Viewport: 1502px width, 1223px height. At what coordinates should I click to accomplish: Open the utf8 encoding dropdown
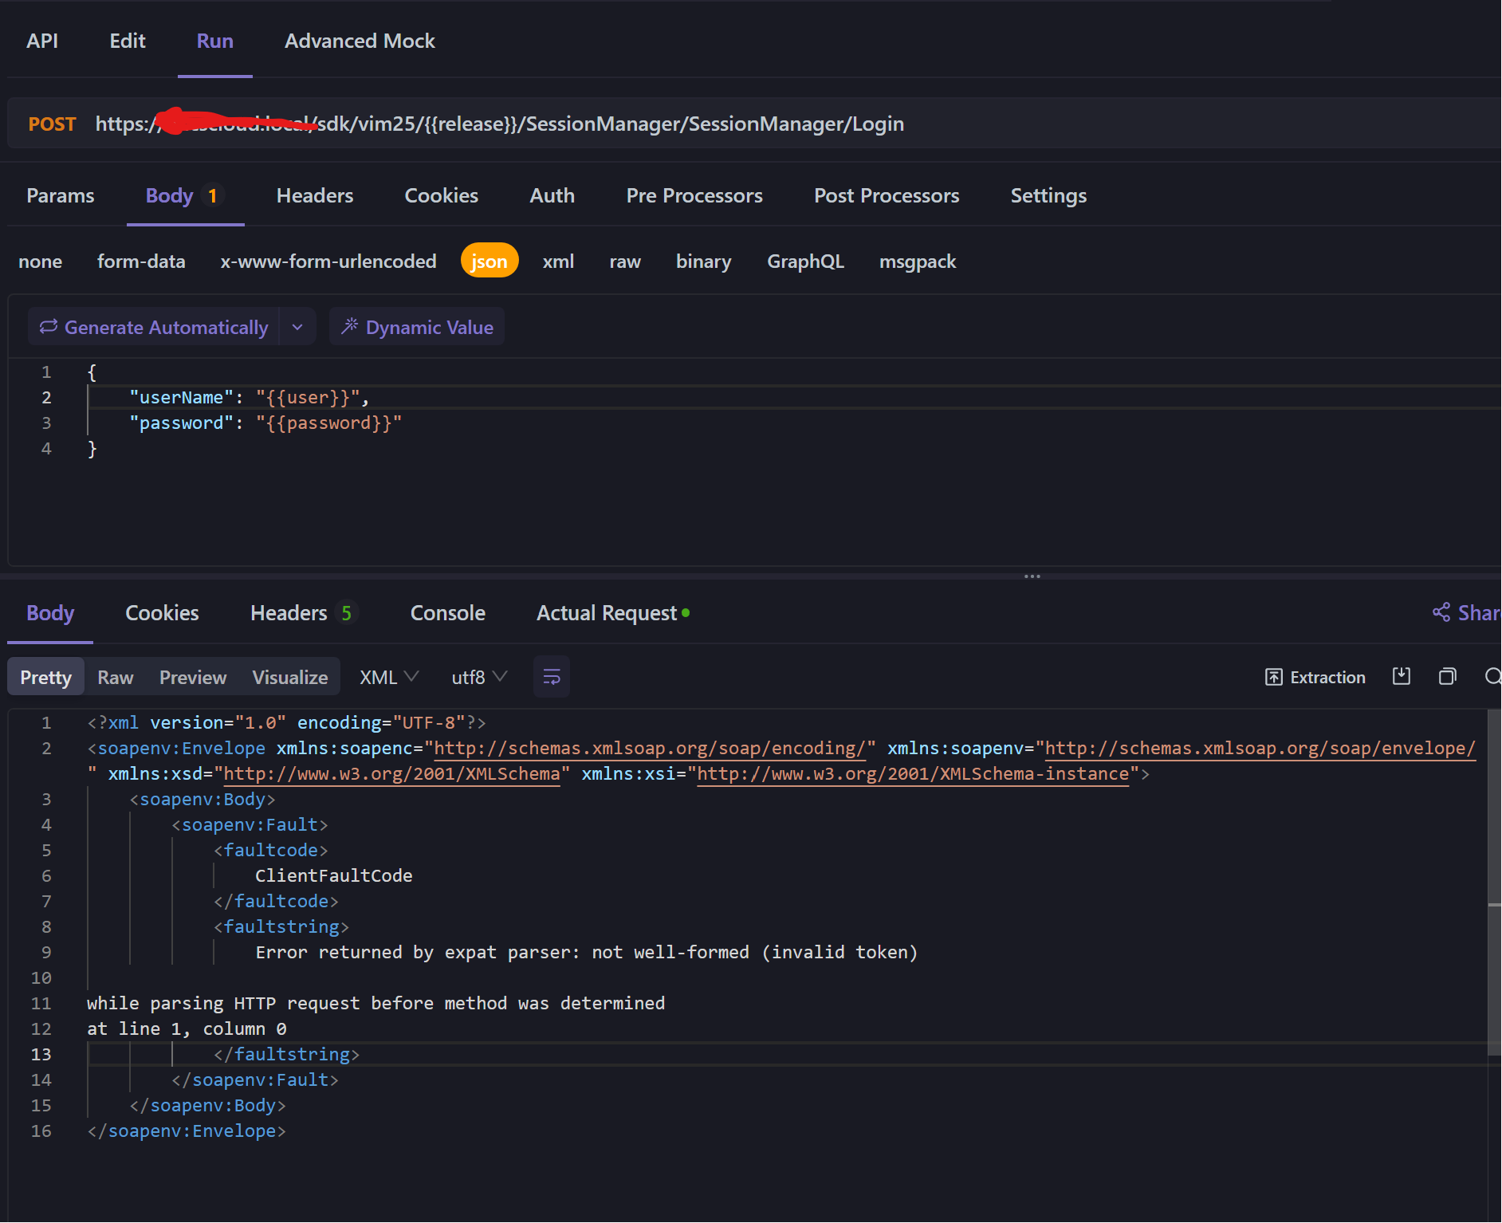[x=479, y=677]
